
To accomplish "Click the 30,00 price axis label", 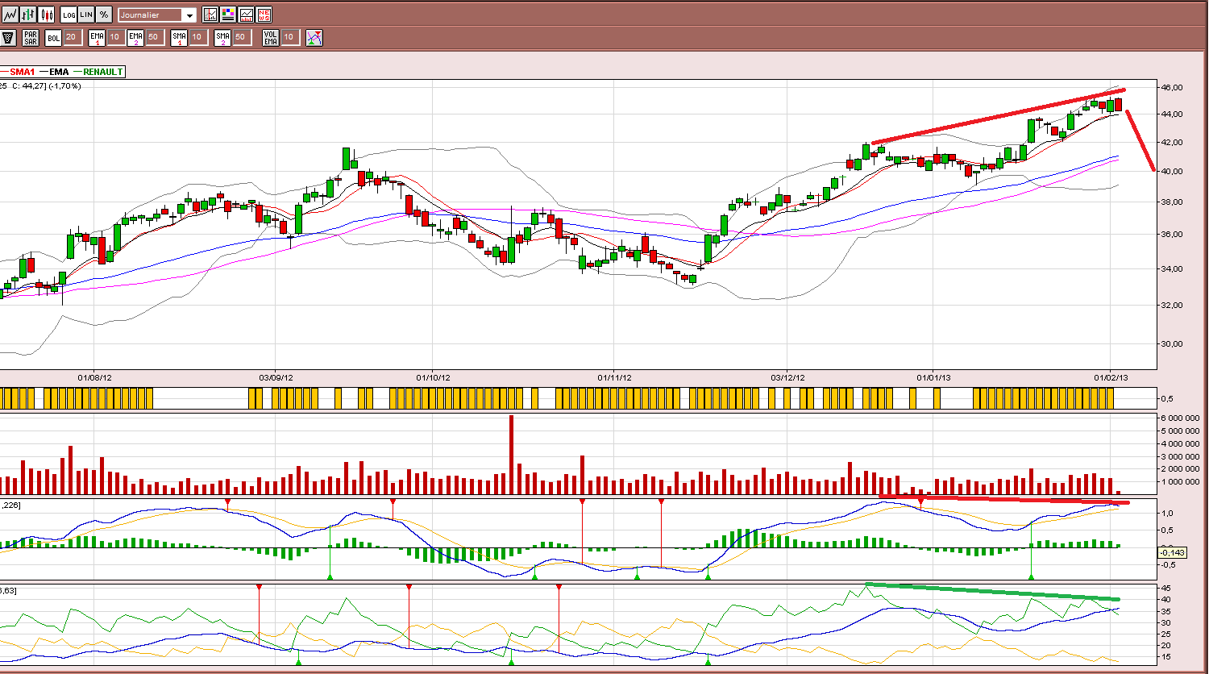I will [x=1171, y=343].
